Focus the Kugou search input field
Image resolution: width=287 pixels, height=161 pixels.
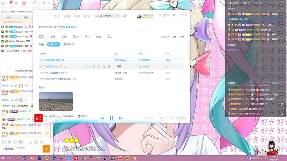pos(107,16)
